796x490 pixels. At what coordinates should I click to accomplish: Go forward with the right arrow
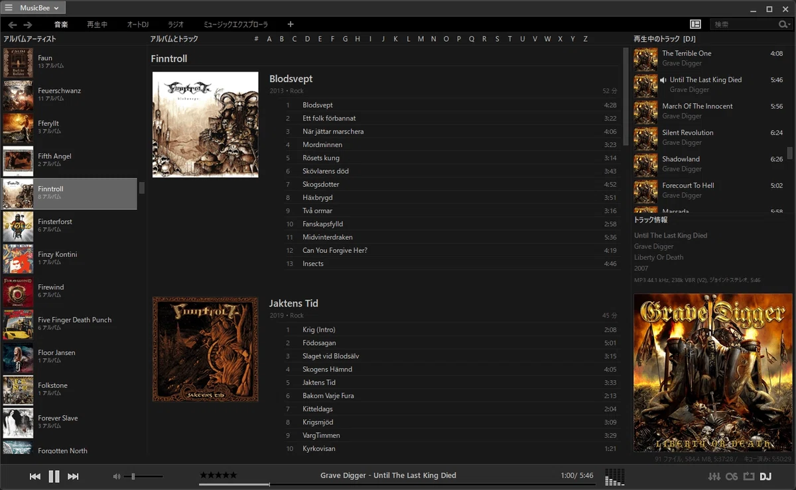click(27, 24)
